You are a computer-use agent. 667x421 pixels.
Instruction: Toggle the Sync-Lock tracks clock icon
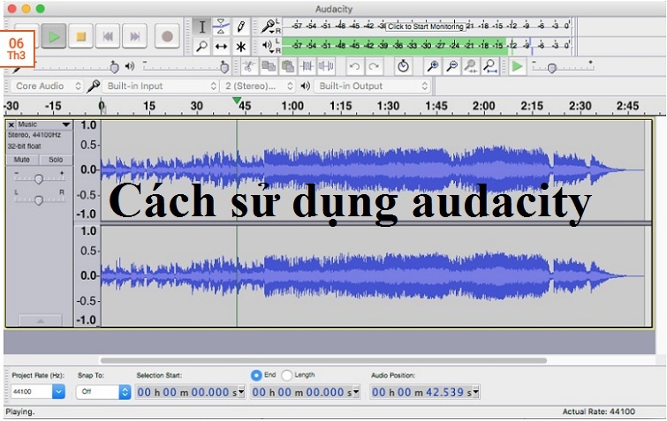click(x=403, y=66)
